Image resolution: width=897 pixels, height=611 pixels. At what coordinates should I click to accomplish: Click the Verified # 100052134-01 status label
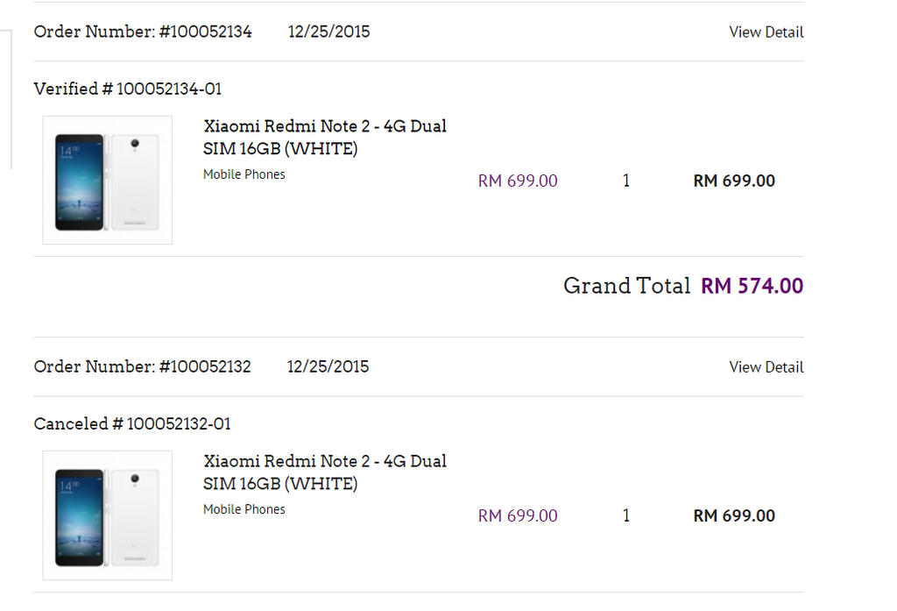(128, 89)
